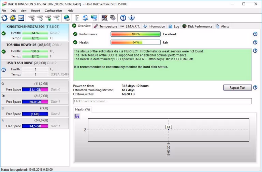Click the '318 days, 12 hours' value
The height and width of the screenshot is (172, 262).
pyautogui.click(x=135, y=86)
